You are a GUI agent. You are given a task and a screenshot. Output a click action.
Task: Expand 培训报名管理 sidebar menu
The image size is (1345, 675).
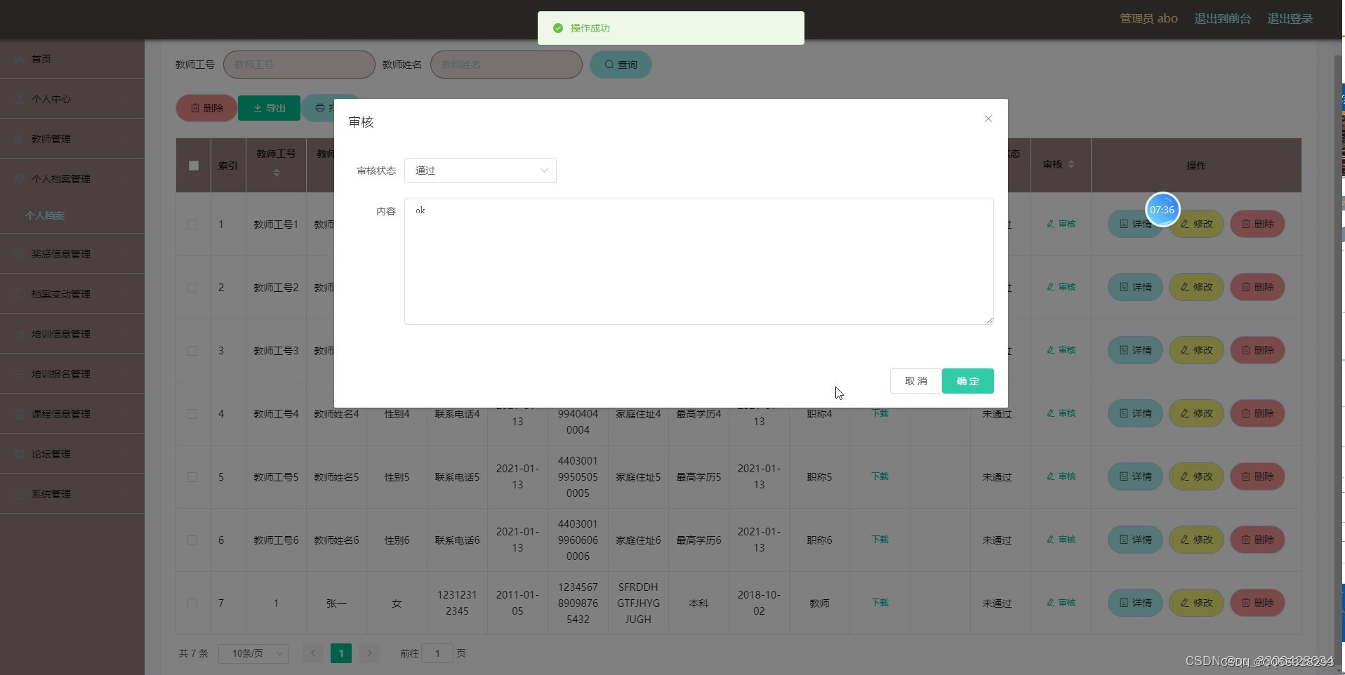click(72, 374)
